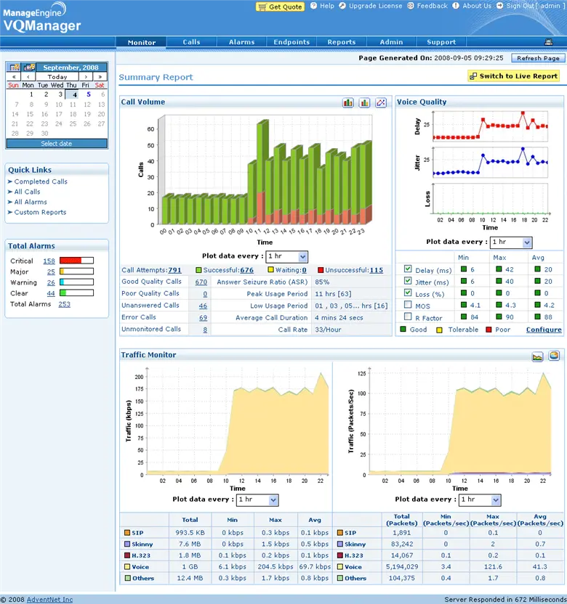Select the area chart icon in Traffic Monitor
Viewport: 567px width, 604px height.
pos(537,356)
